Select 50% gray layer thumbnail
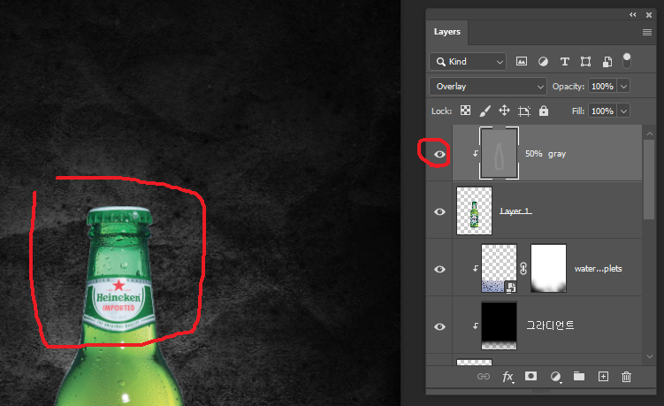664x406 pixels. coord(499,153)
